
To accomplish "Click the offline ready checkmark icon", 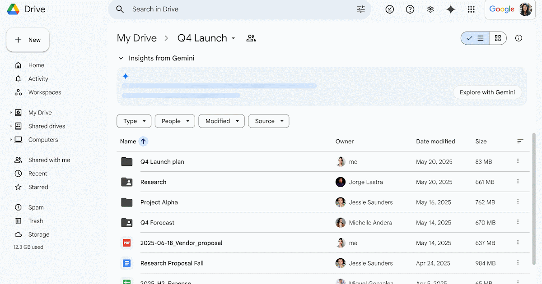I will click(389, 9).
